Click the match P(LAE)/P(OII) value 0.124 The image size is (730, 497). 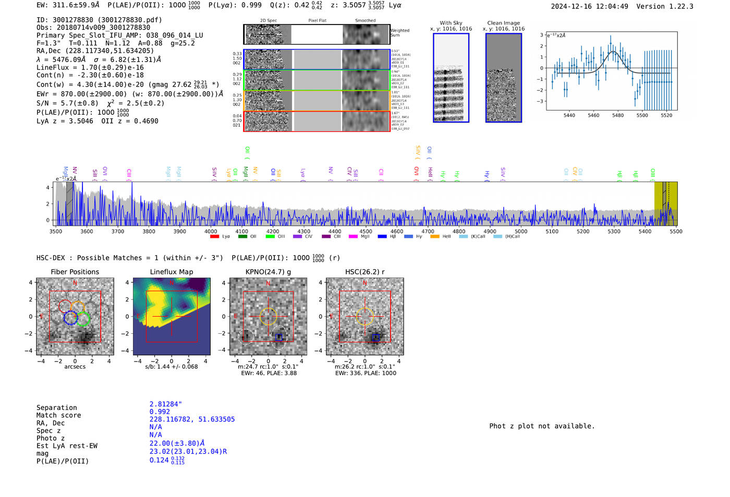[x=167, y=460]
